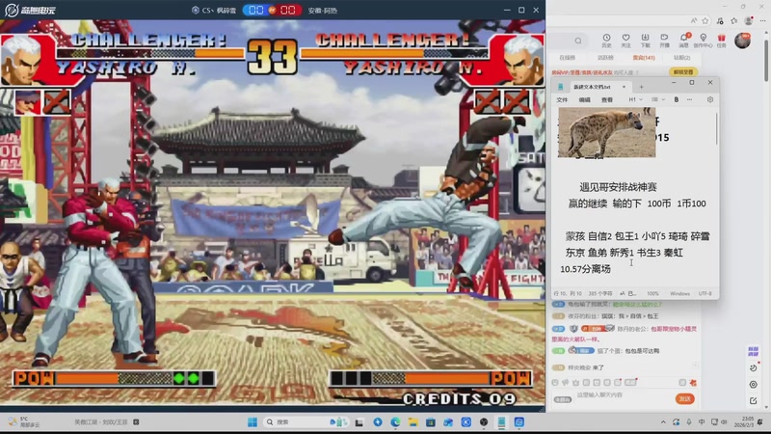The width and height of the screenshot is (771, 434).
Task: Click the 下载 download icon
Action: tap(645, 41)
